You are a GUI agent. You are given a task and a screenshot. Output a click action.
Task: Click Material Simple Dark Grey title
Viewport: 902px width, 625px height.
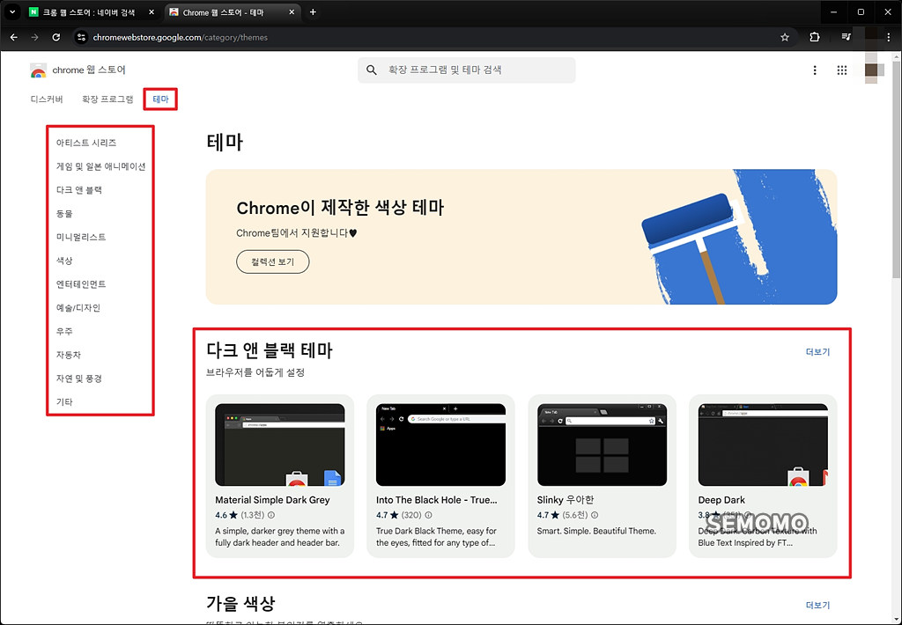273,500
